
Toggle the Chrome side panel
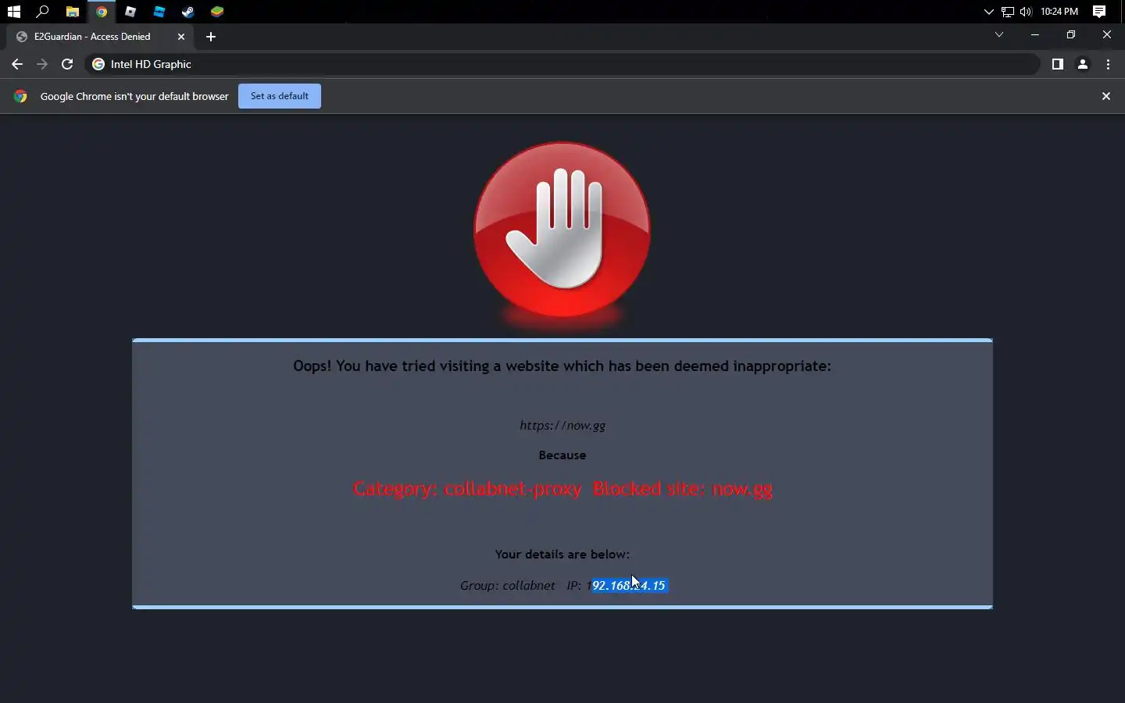[x=1058, y=64]
